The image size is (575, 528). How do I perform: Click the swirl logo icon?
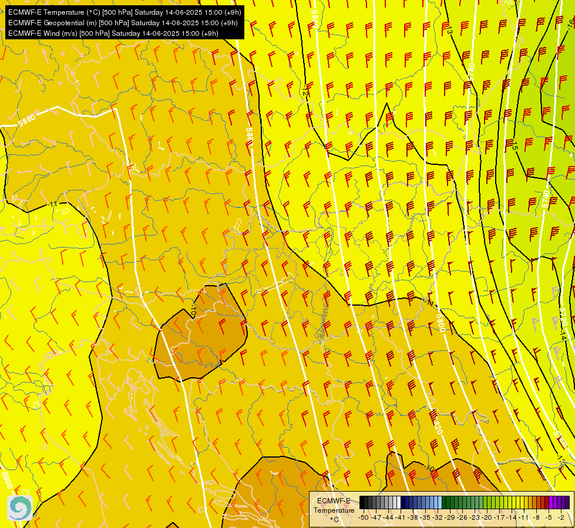pyautogui.click(x=20, y=507)
